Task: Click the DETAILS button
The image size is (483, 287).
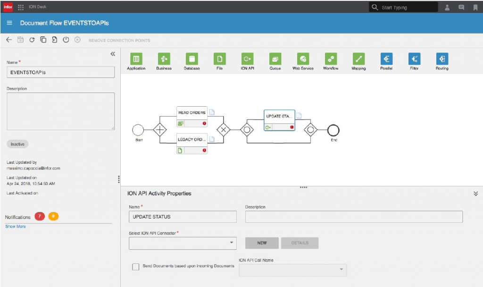Action: click(300, 243)
